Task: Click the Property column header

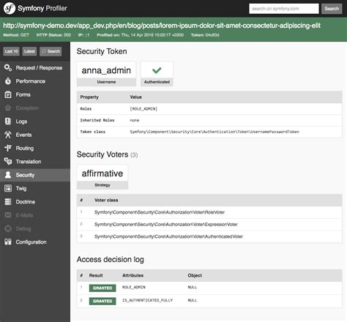Action: coord(89,97)
